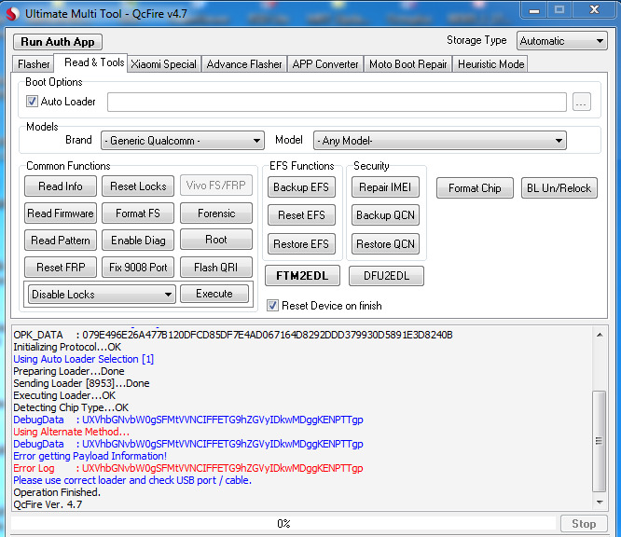Minimize the QcFire window
The image size is (621, 537).
click(534, 10)
